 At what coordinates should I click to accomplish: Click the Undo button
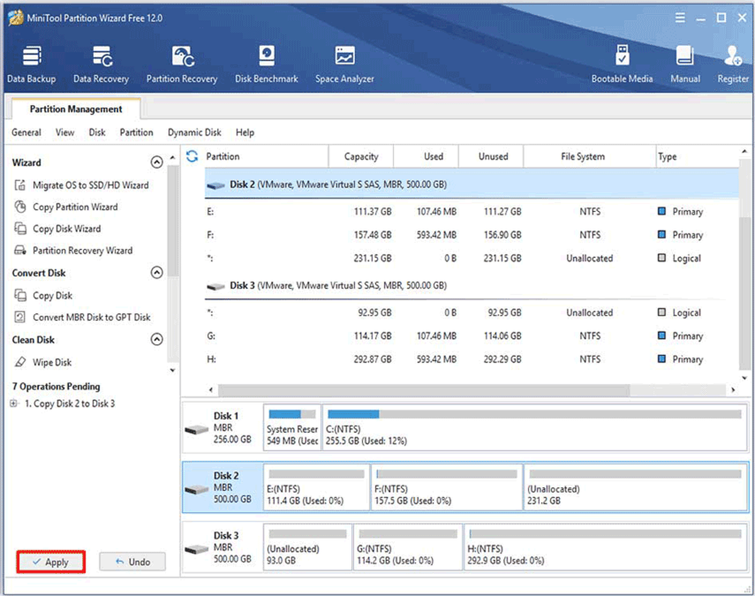[x=132, y=562]
